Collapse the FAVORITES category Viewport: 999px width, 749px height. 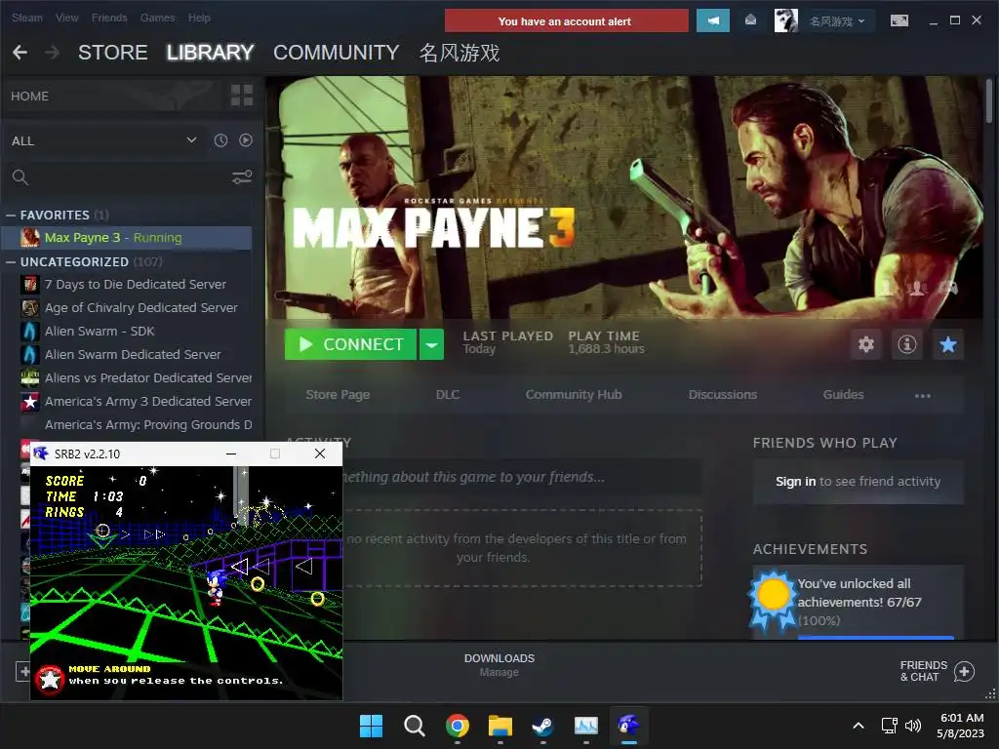pos(11,216)
